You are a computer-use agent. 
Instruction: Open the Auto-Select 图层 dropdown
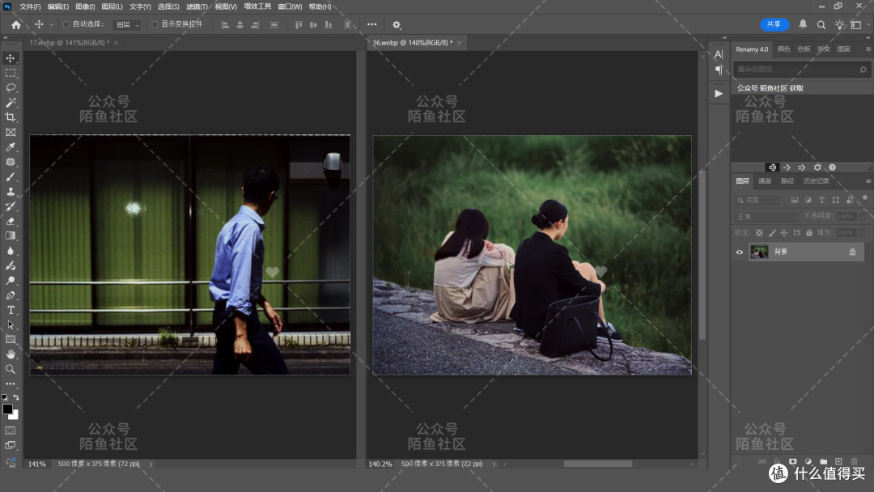pyautogui.click(x=126, y=24)
